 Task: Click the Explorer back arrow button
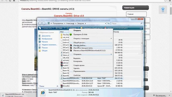(x=40, y=23)
